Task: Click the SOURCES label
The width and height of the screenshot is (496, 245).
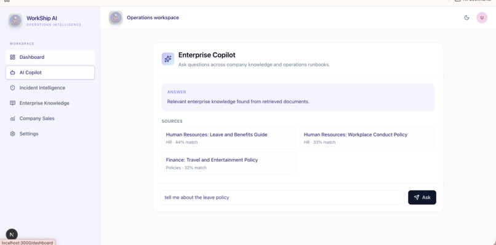Action: pyautogui.click(x=172, y=121)
